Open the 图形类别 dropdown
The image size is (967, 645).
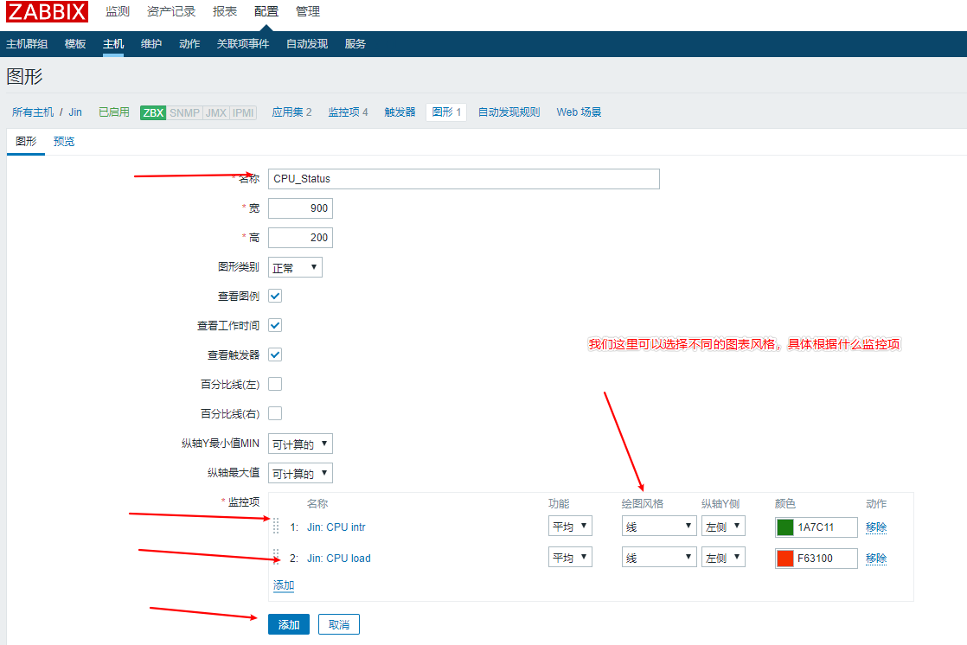[295, 267]
